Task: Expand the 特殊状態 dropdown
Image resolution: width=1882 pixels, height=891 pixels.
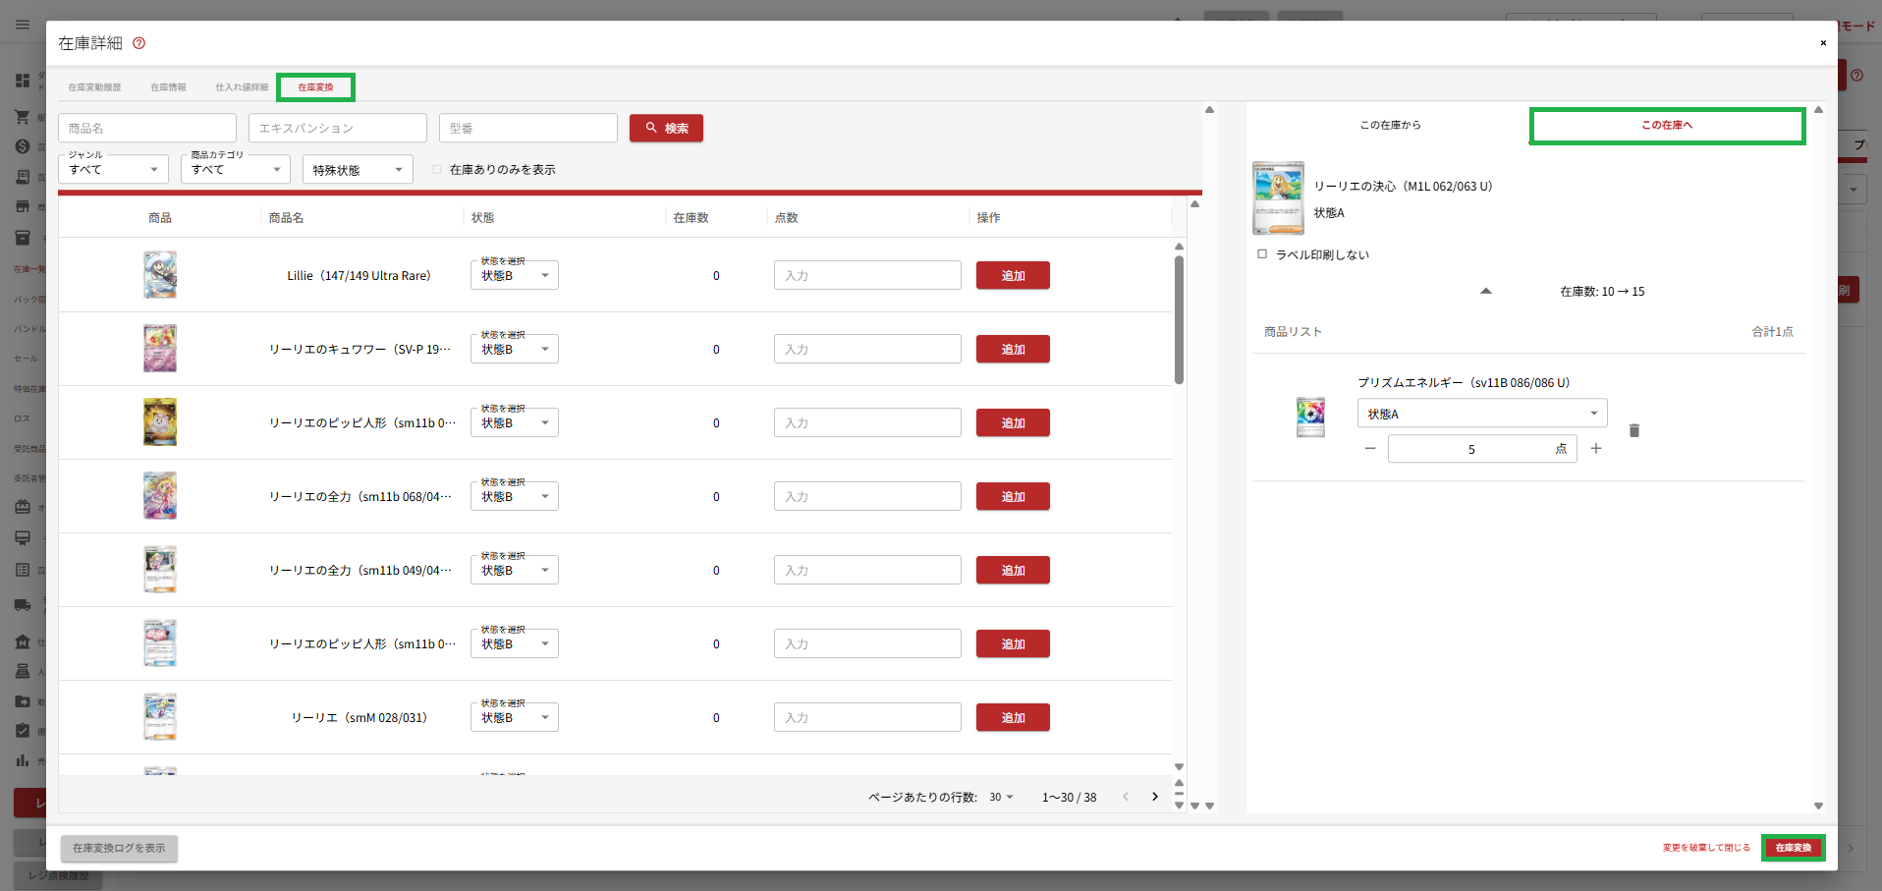Action: click(x=358, y=170)
